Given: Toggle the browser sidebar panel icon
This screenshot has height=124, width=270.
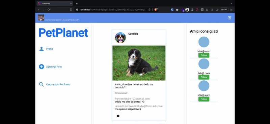Looking at the screenshot, I should point(212,10).
